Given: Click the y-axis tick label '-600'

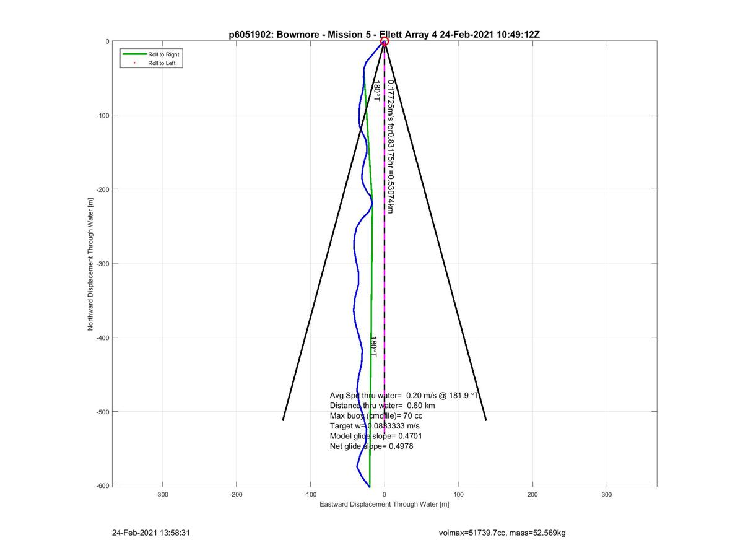Looking at the screenshot, I should (x=103, y=485).
